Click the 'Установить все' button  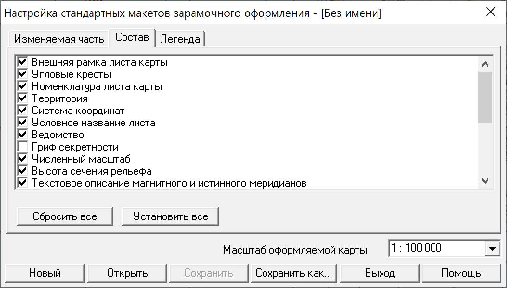click(170, 216)
